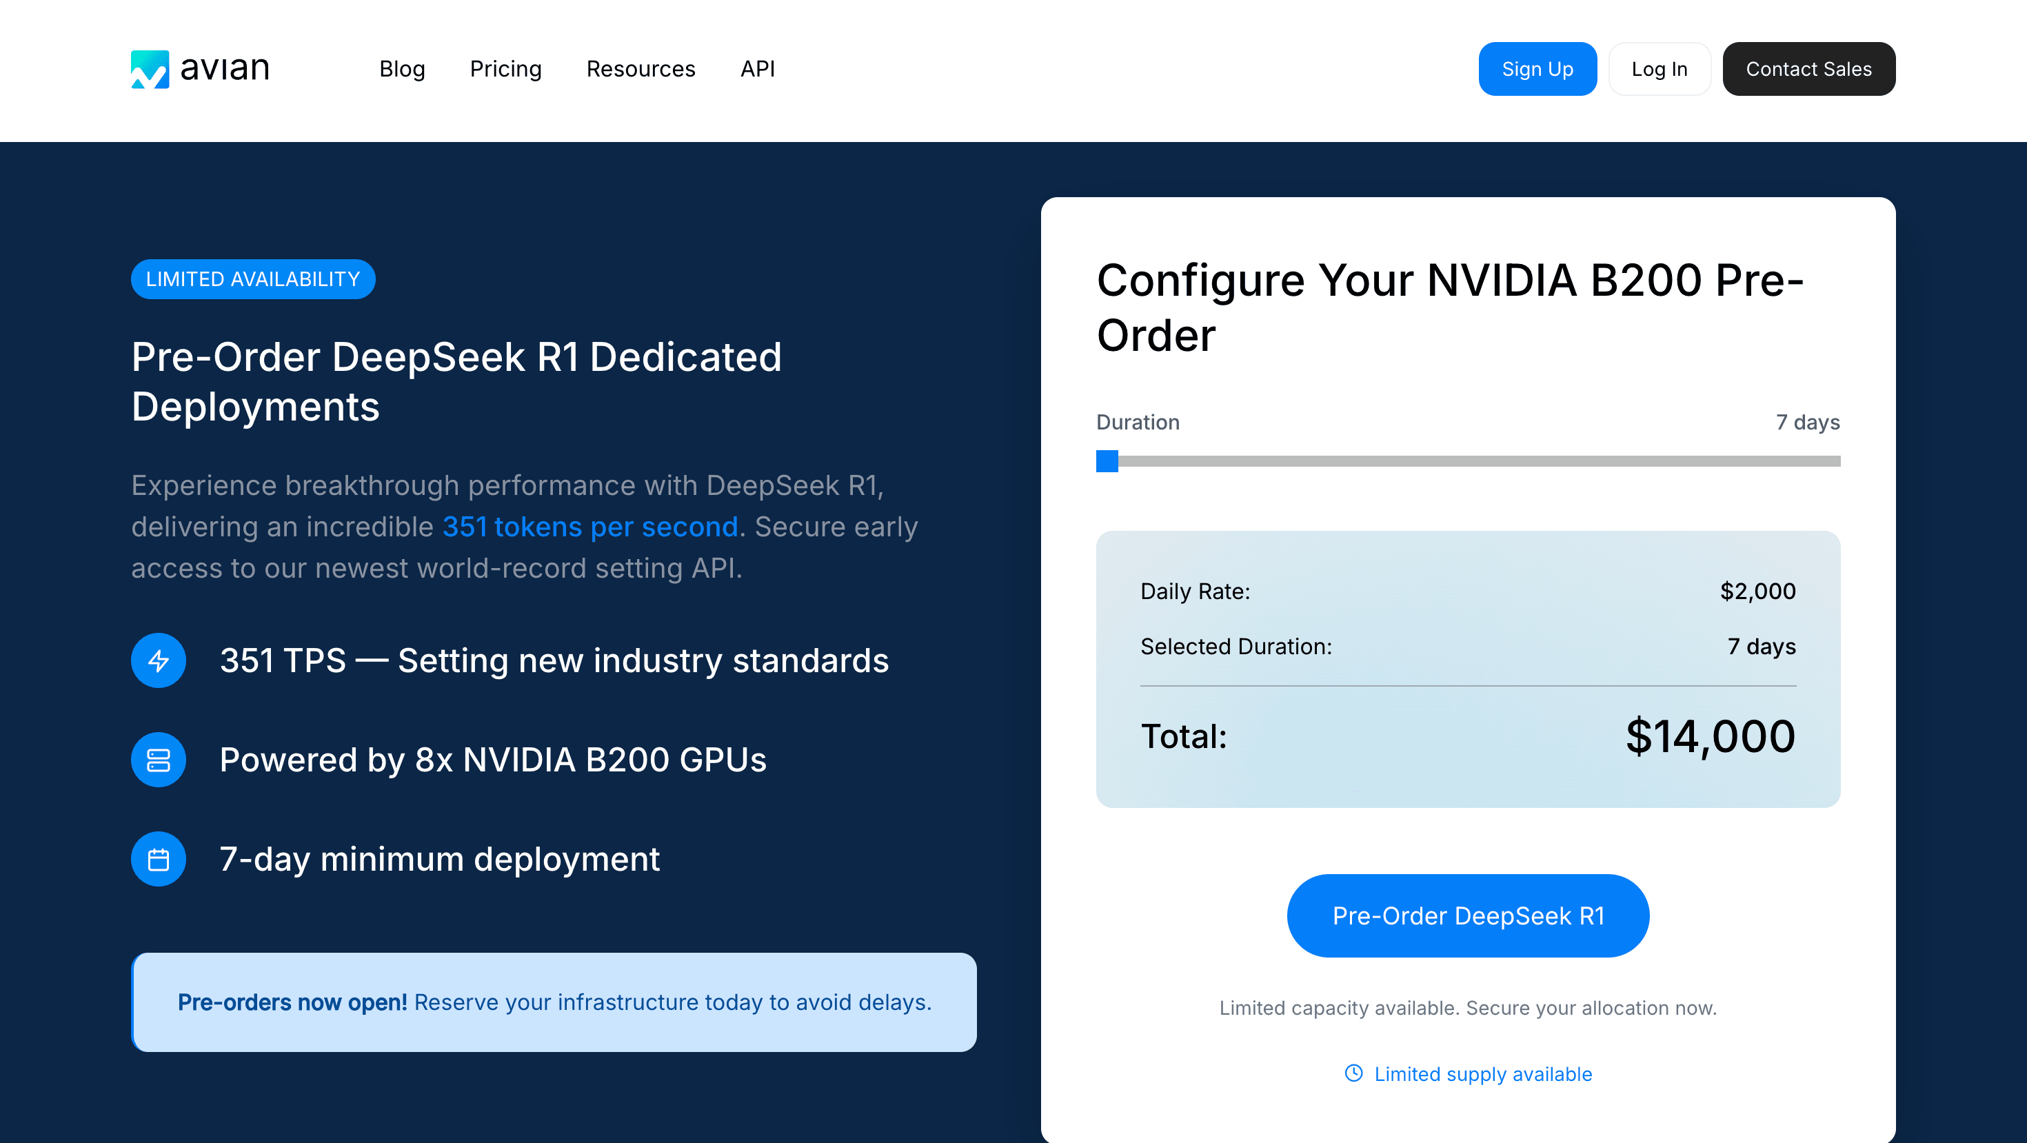Click Pre-Order DeepSeek R1 button

pyautogui.click(x=1469, y=916)
